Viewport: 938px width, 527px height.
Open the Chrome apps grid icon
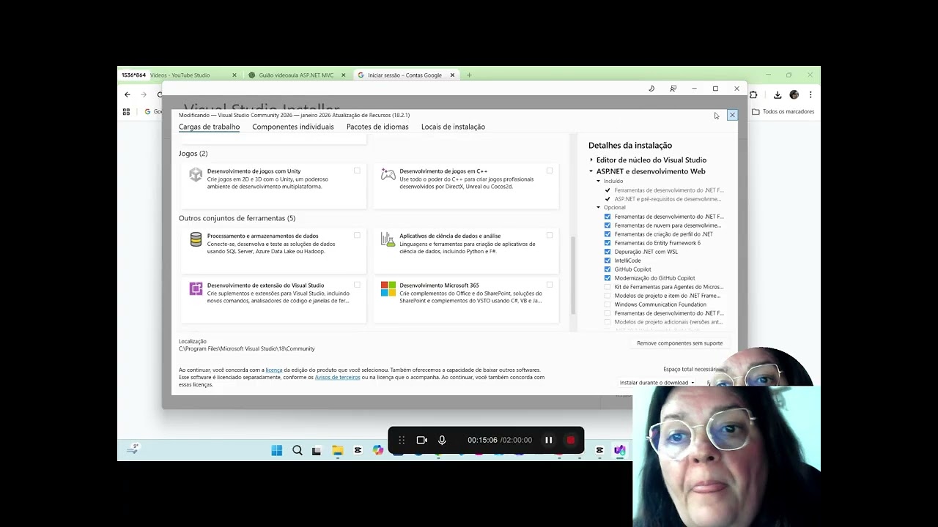(126, 112)
